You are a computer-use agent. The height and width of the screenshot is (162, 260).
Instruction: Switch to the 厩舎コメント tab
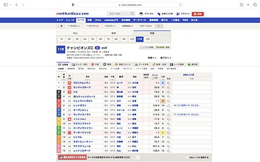[x=123, y=64]
